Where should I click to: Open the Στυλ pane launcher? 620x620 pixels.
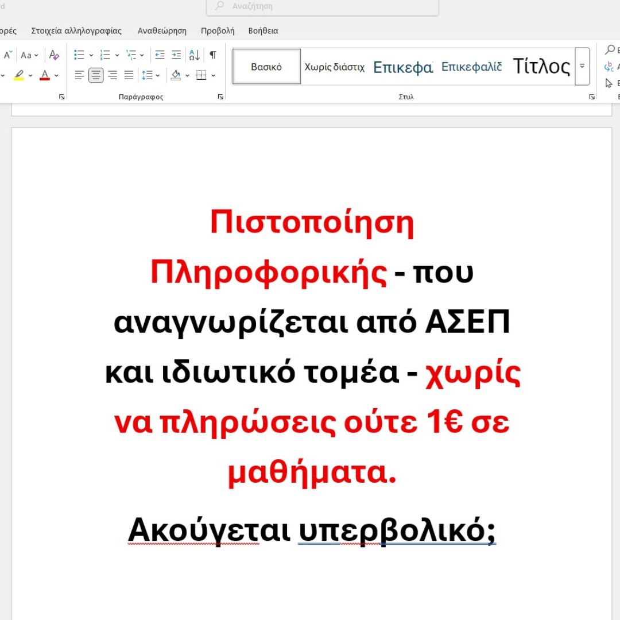click(592, 97)
